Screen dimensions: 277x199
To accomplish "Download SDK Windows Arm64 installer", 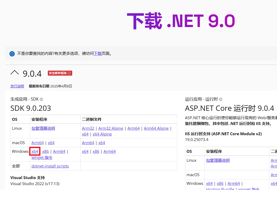I will (59, 151).
